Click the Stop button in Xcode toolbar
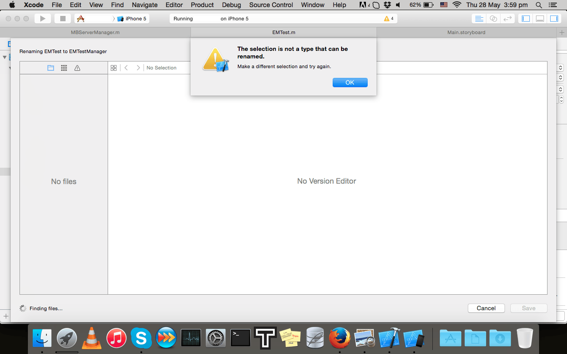The width and height of the screenshot is (567, 354). (63, 19)
